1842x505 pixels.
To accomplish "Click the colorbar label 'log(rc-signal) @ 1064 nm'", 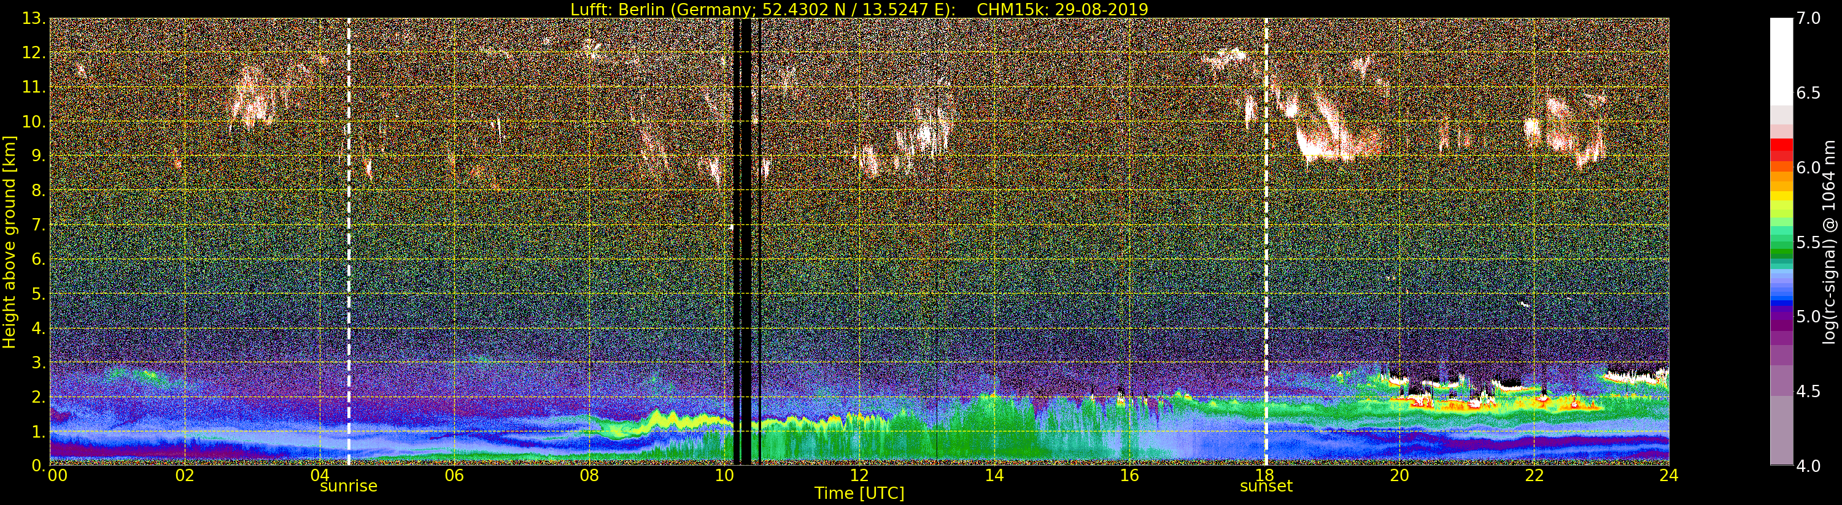I will coord(1829,242).
